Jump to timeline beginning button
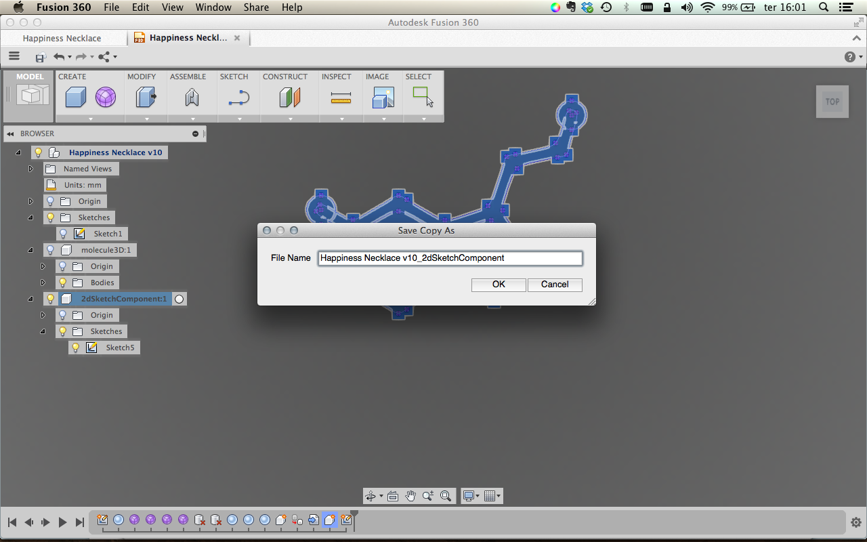This screenshot has height=542, width=867. [x=12, y=522]
